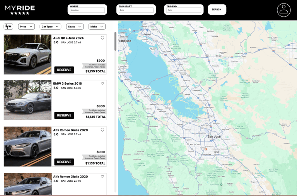Open the Alfa Romeo Giulia photo above RESERVE
Viewport: 297px width, 196px height.
28,147
